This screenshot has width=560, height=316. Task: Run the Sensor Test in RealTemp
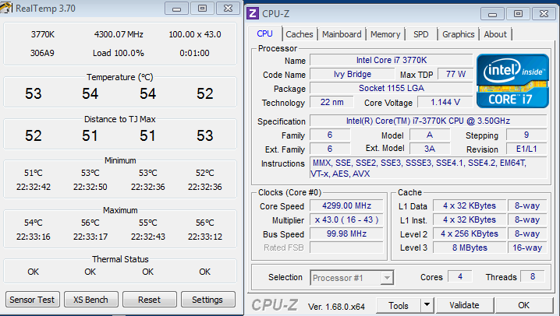point(32,300)
